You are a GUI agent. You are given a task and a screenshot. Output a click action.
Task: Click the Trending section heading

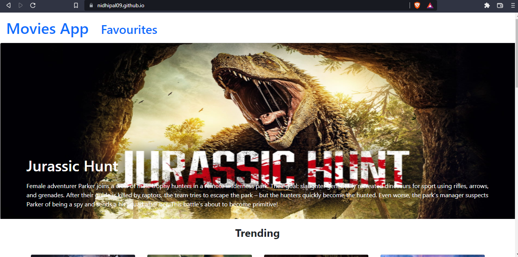click(x=257, y=233)
